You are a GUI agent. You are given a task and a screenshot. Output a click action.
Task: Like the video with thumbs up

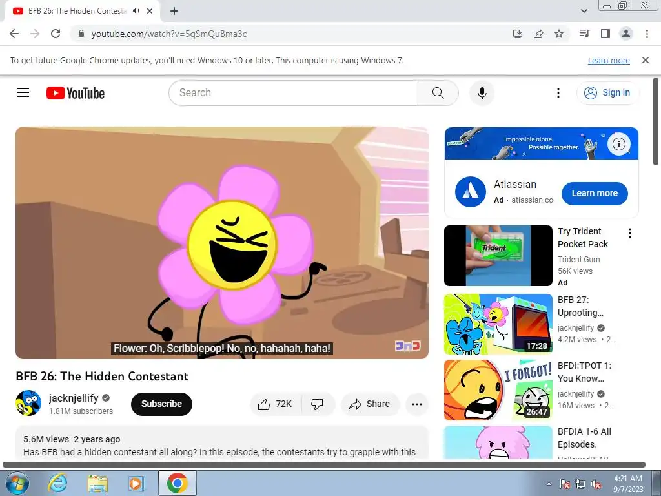[x=276, y=404]
